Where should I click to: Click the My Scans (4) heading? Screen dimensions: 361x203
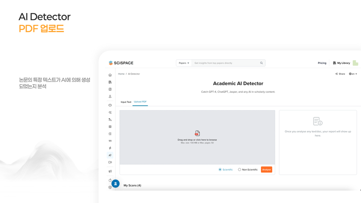pos(132,185)
